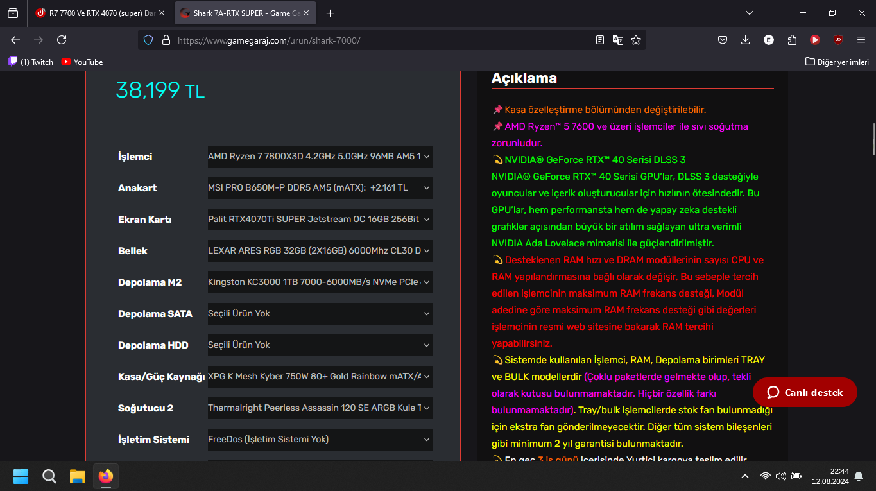Viewport: 876px width, 491px height.
Task: Click the site padlock security icon
Action: click(166, 40)
